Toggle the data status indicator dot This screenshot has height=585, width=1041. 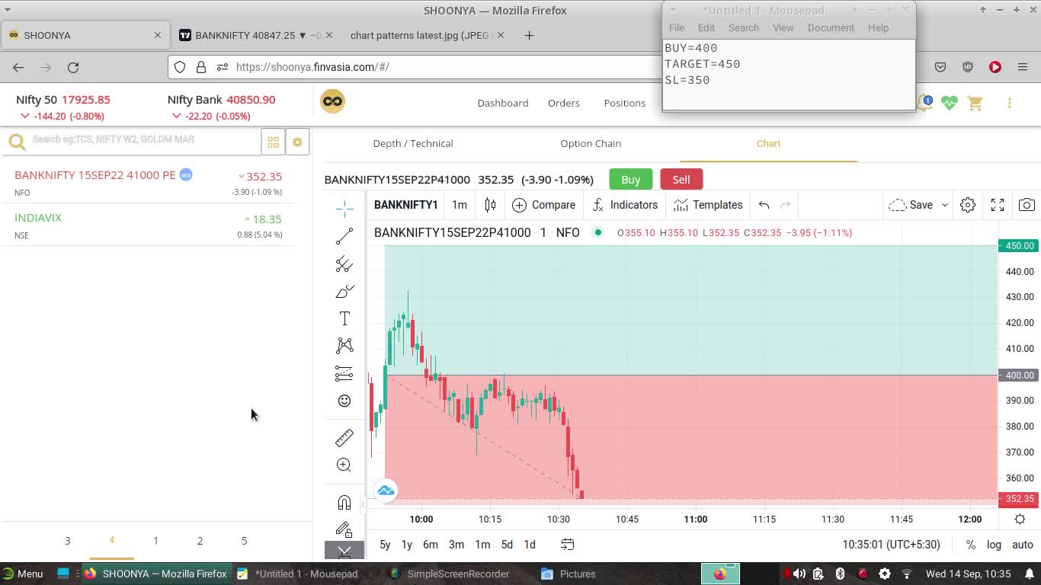coord(597,232)
